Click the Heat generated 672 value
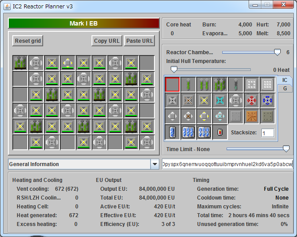297x237 pixels. pos(73,215)
